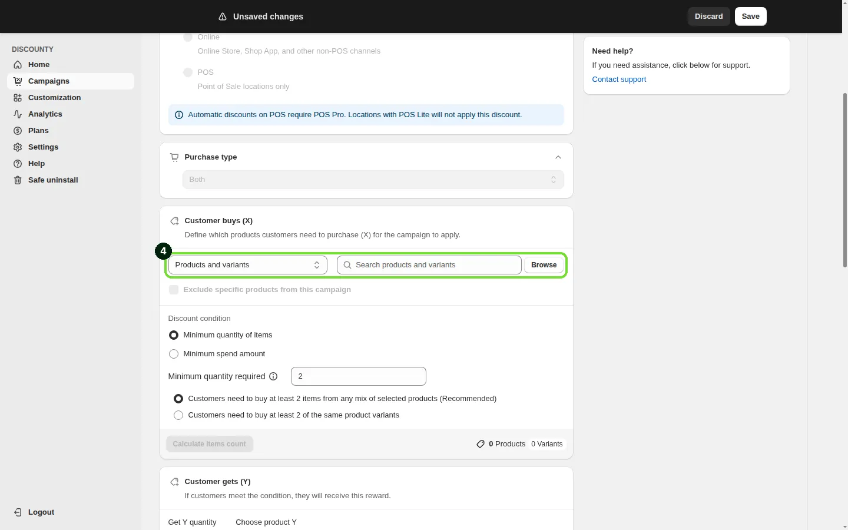Click the Calculate items count button
This screenshot has height=530, width=848.
210,444
